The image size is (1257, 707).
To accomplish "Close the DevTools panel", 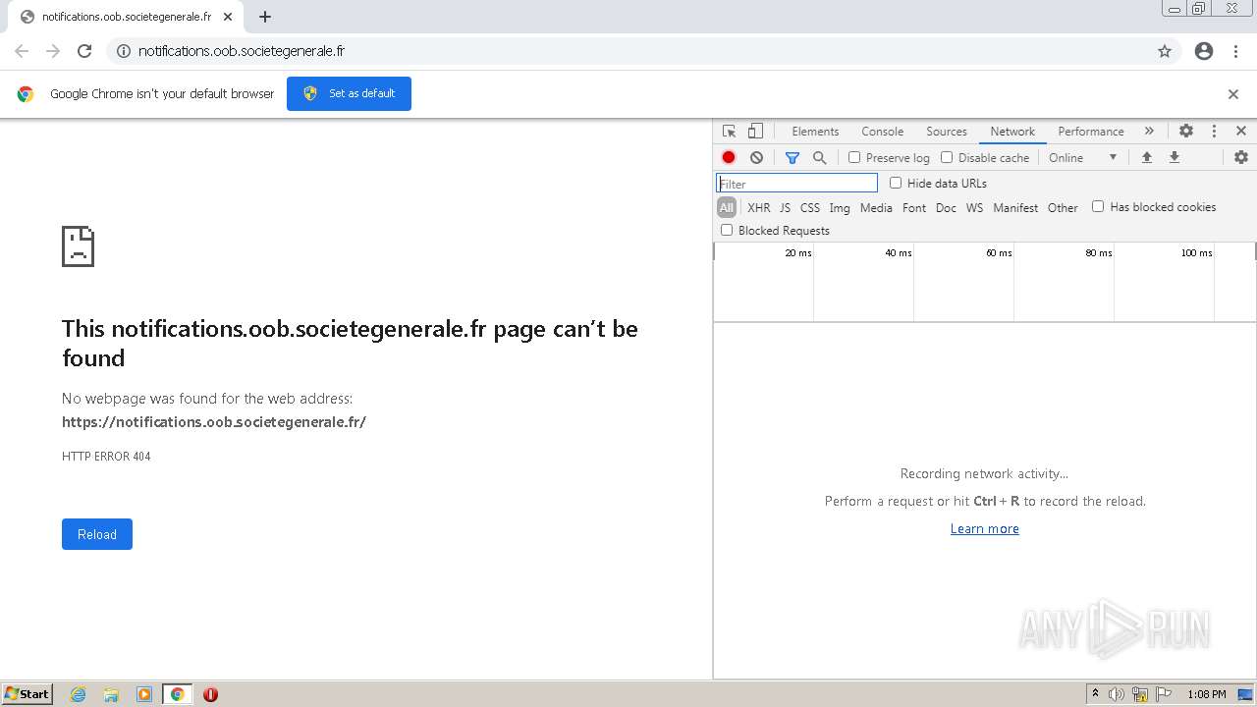I will (x=1241, y=131).
